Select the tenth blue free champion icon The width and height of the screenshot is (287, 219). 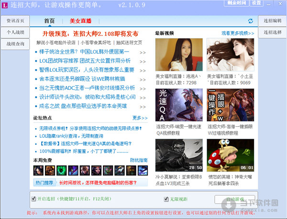click(x=143, y=170)
